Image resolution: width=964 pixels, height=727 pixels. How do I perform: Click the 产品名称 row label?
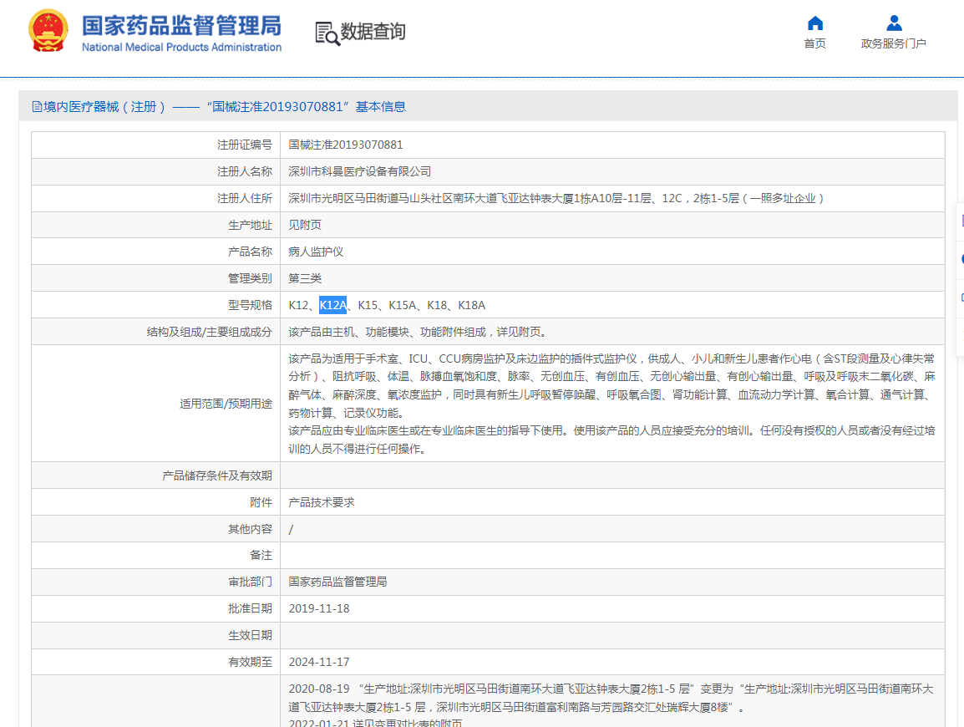[251, 252]
